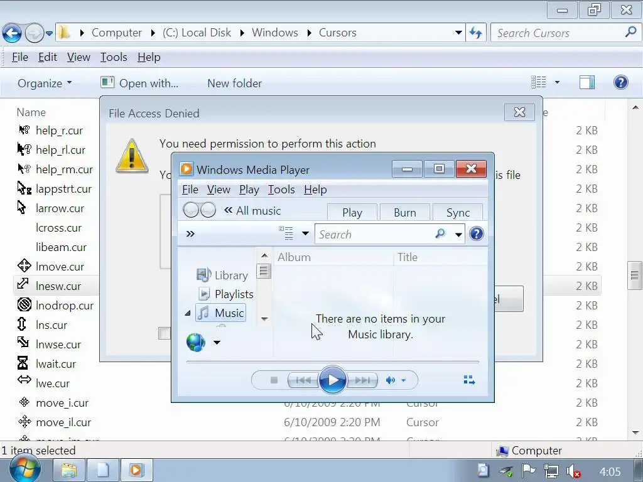This screenshot has width=643, height=482.
Task: Click Windows in address bar breadcrumb
Action: (x=275, y=33)
